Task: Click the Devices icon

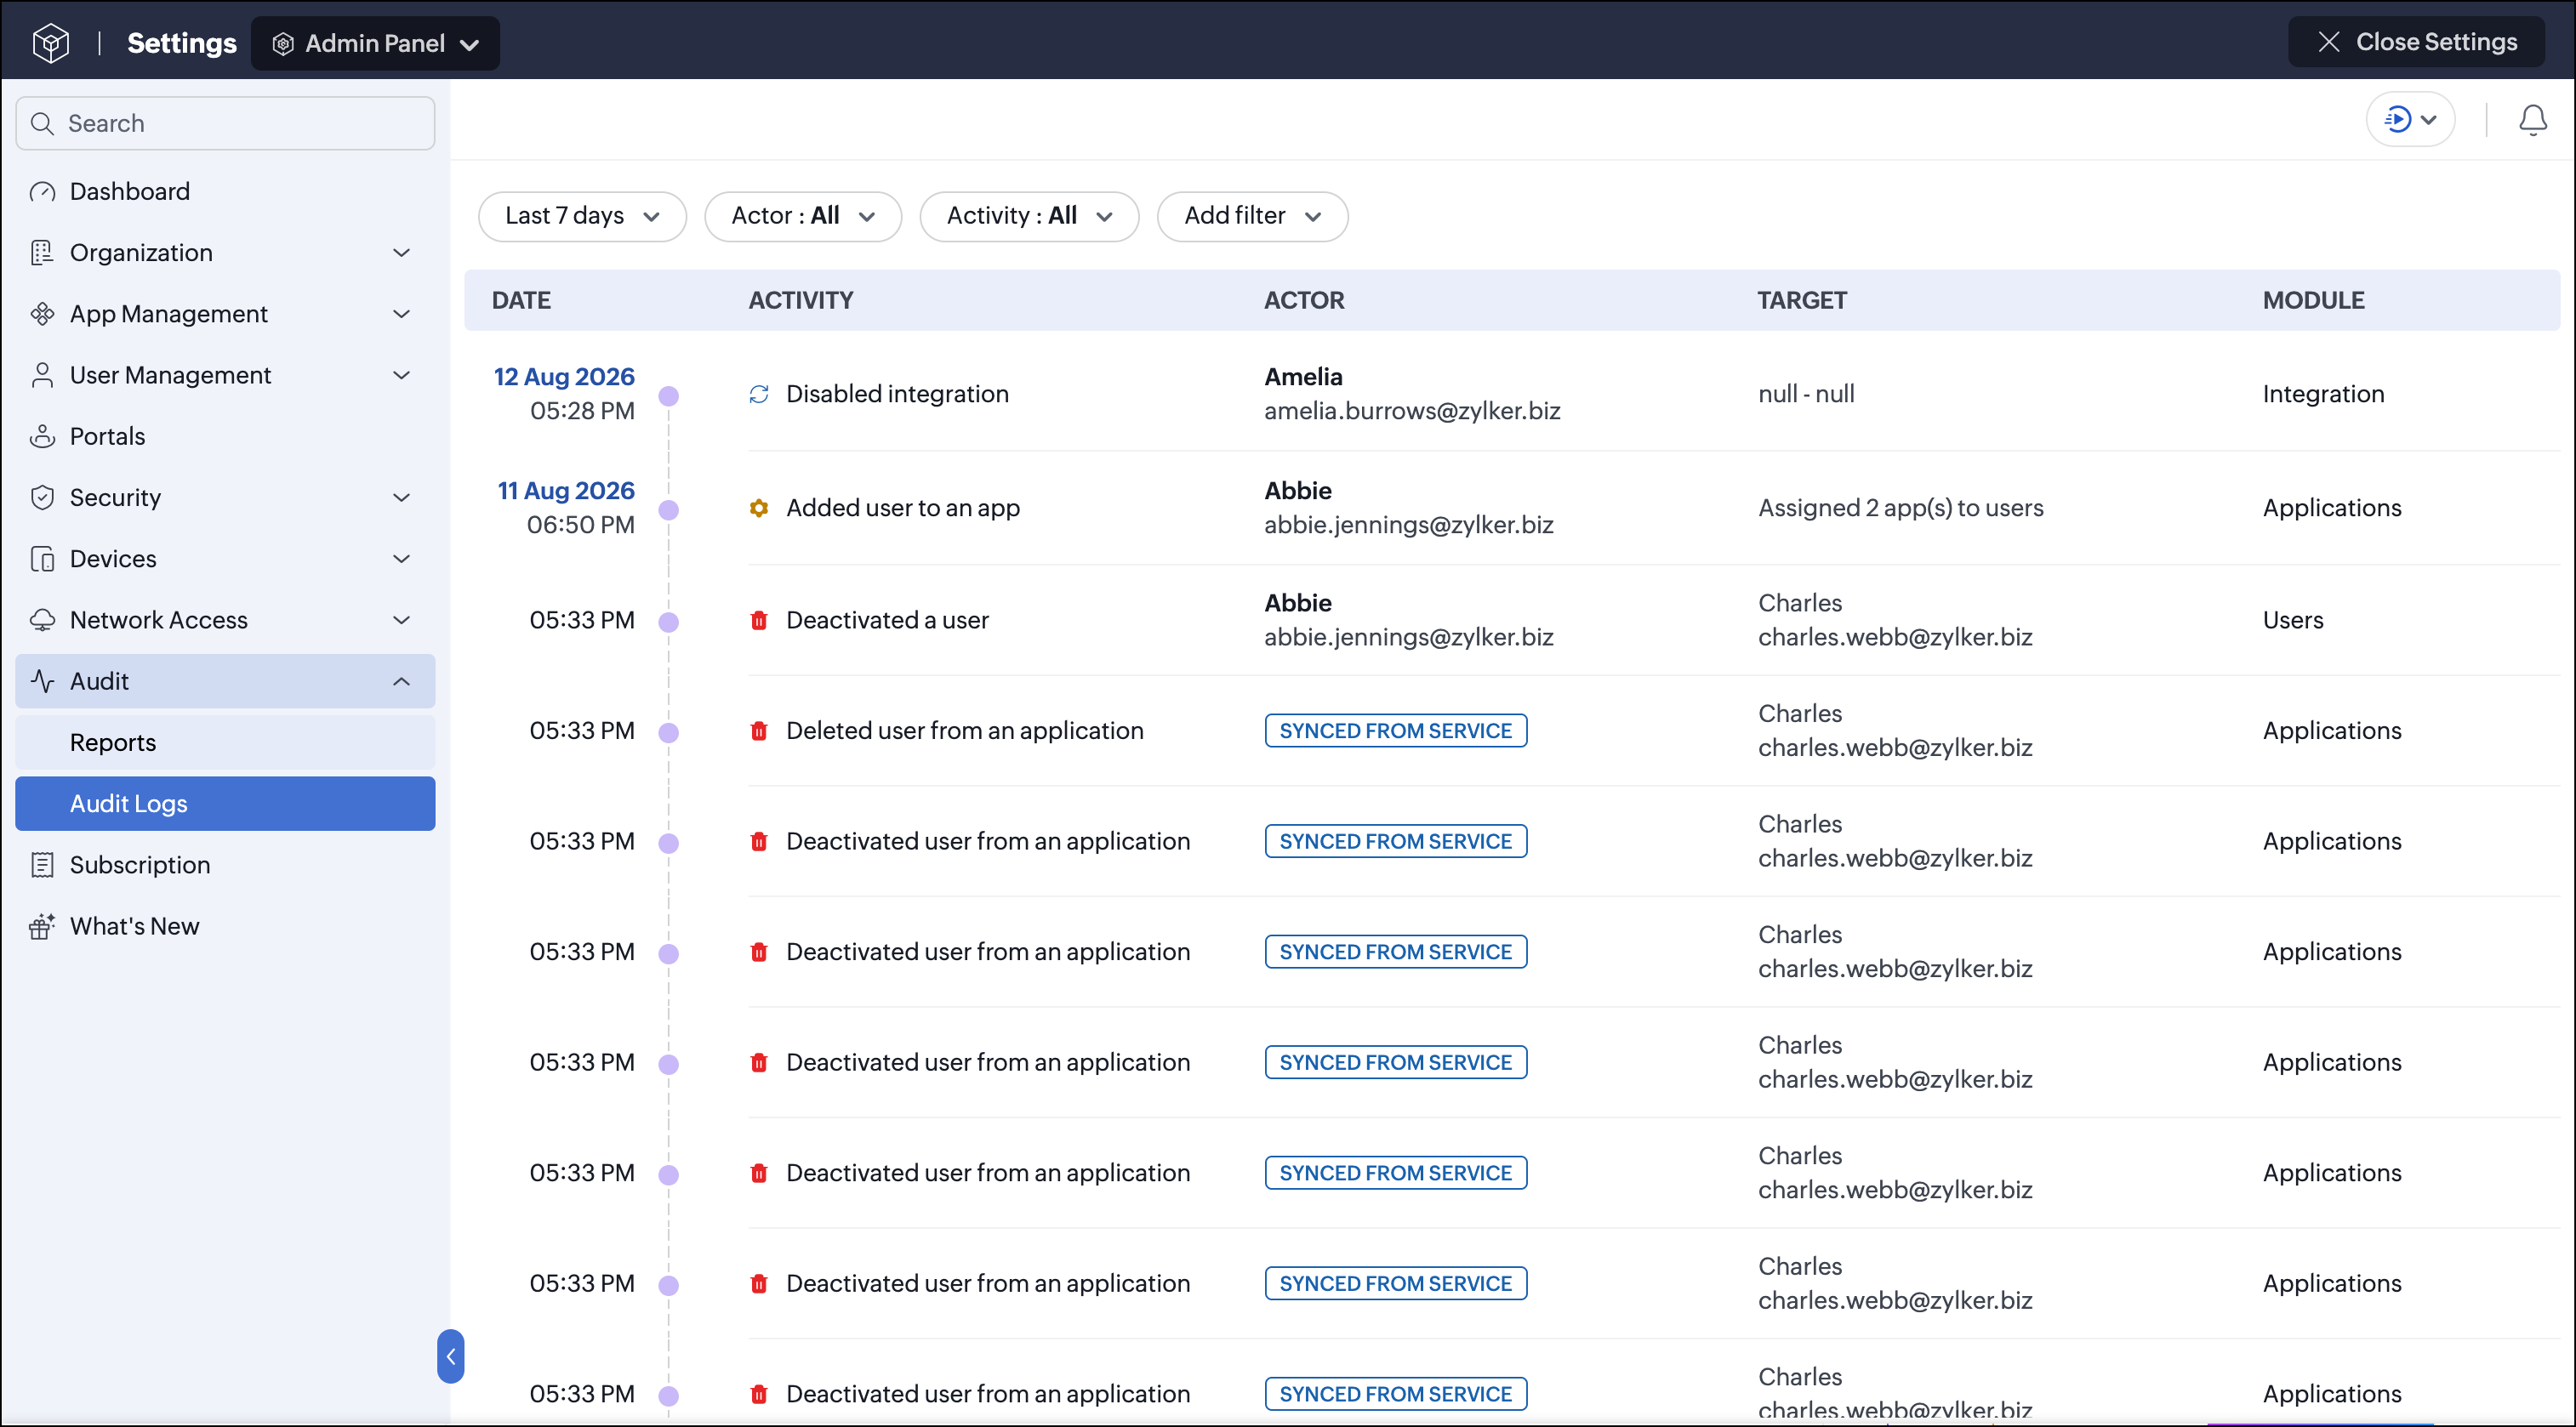Action: pos(42,559)
